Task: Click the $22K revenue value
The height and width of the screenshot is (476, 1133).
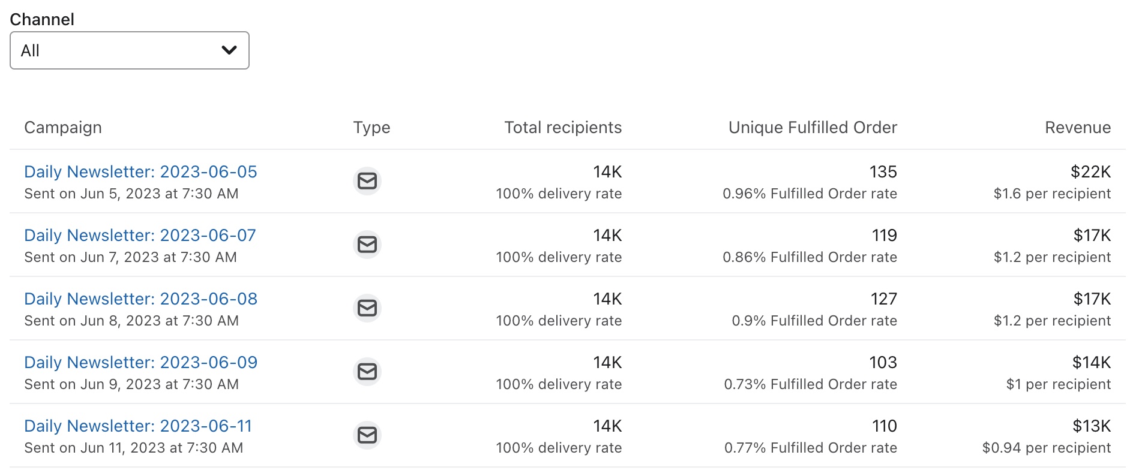Action: (x=1090, y=172)
